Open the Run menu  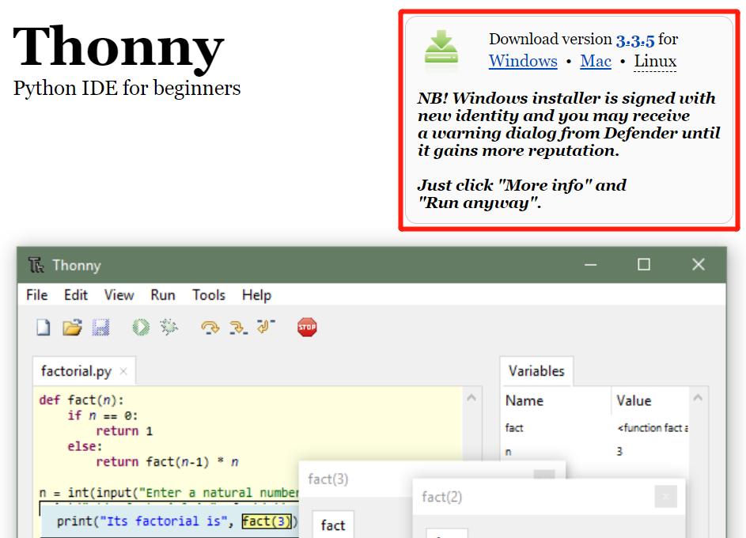coord(163,295)
